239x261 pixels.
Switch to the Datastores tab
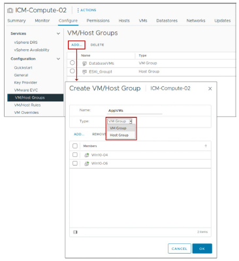coord(167,21)
